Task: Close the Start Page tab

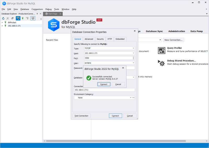Action: tap(60, 14)
